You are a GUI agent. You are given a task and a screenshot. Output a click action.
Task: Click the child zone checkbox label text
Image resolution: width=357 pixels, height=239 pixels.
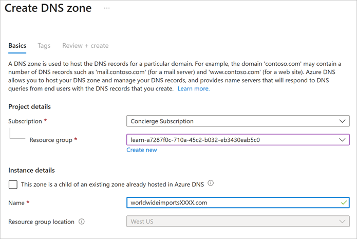point(112,185)
